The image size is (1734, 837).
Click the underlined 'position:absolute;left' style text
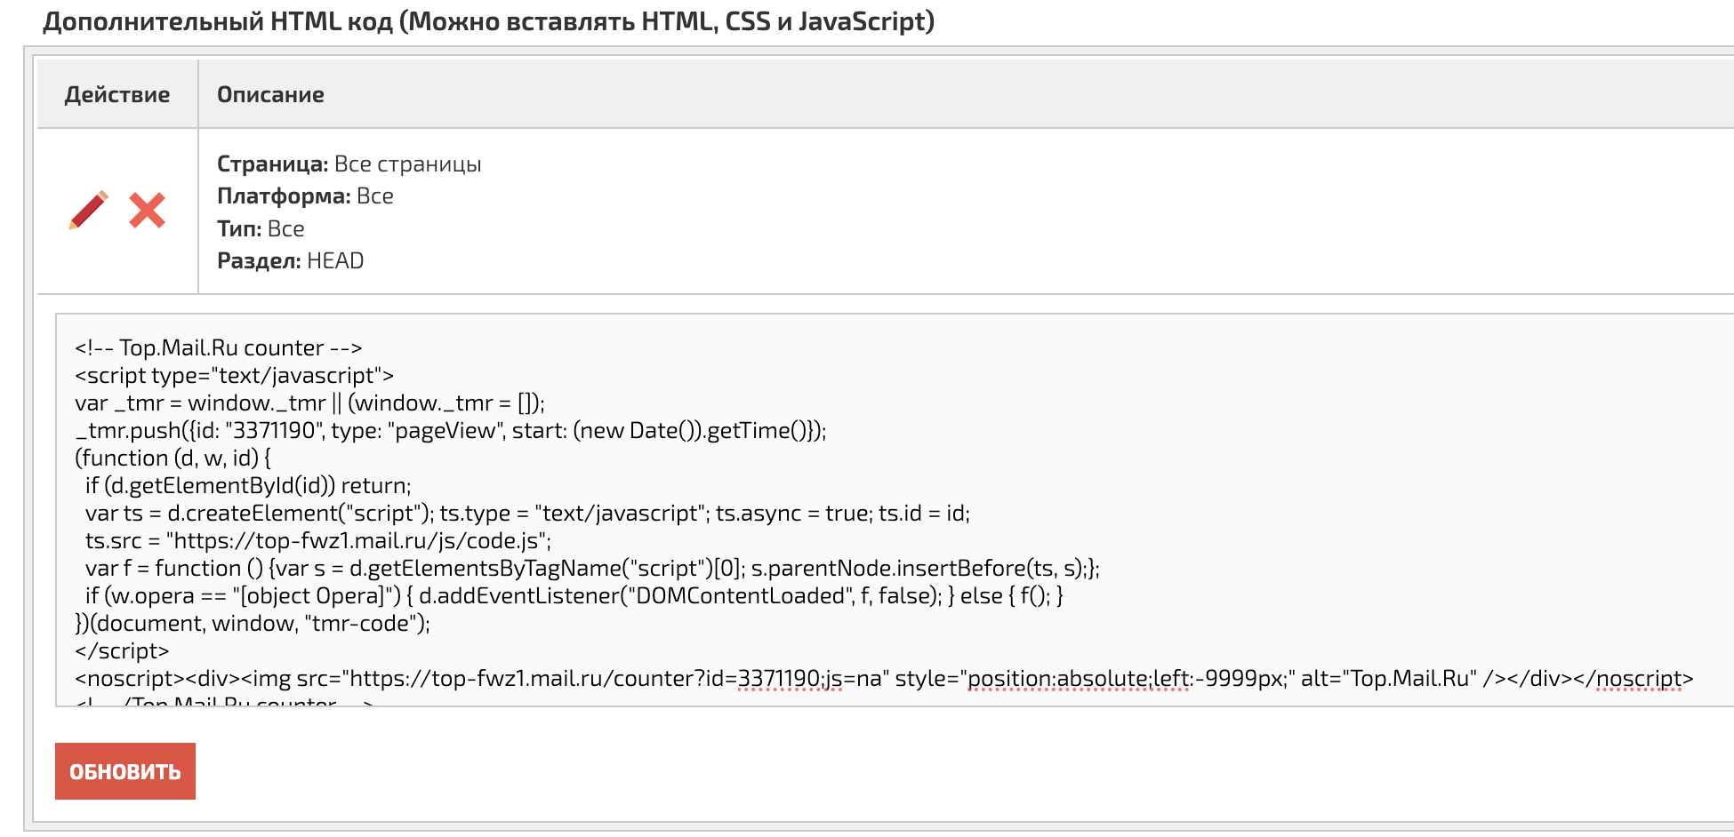click(x=1078, y=679)
